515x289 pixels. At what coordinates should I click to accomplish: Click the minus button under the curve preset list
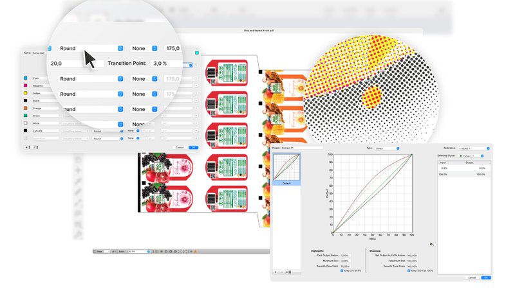coord(282,272)
